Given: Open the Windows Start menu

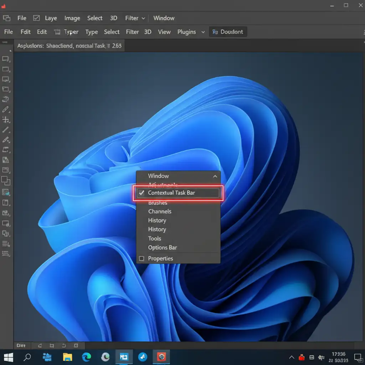Looking at the screenshot, I should (x=9, y=357).
